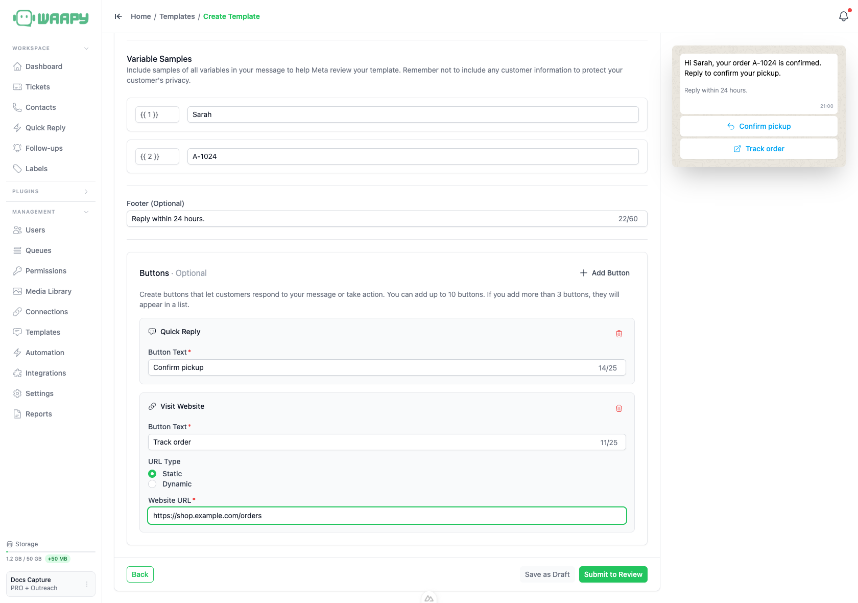
Task: Open Automation in the sidebar
Action: pyautogui.click(x=51, y=353)
